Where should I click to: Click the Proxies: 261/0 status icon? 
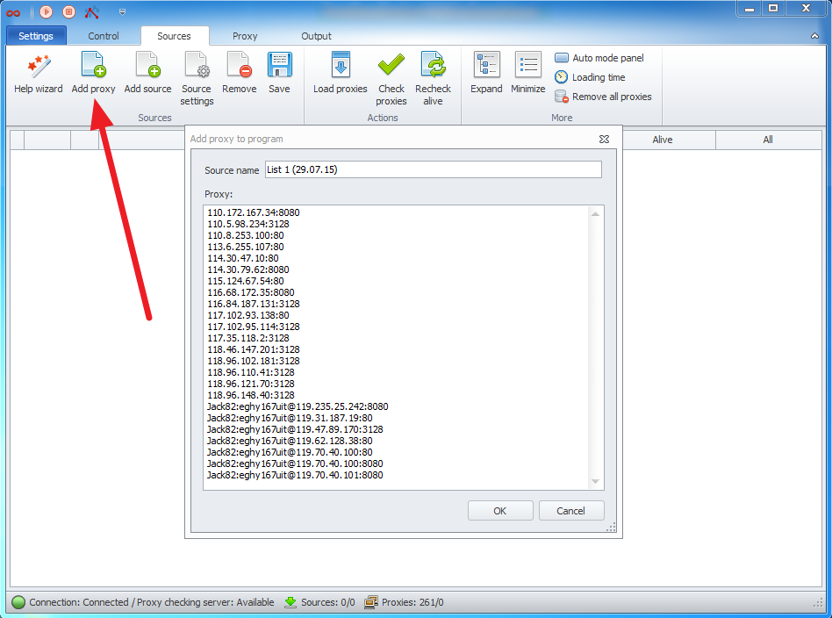pyautogui.click(x=371, y=602)
